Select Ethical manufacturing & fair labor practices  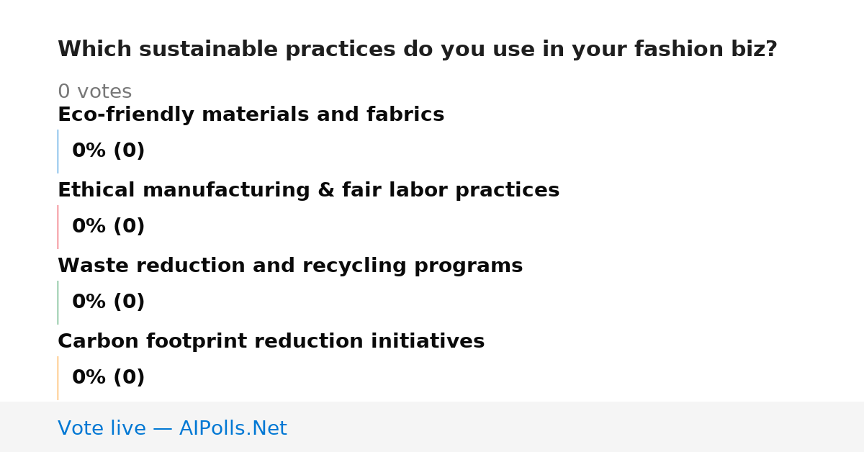[309, 191]
